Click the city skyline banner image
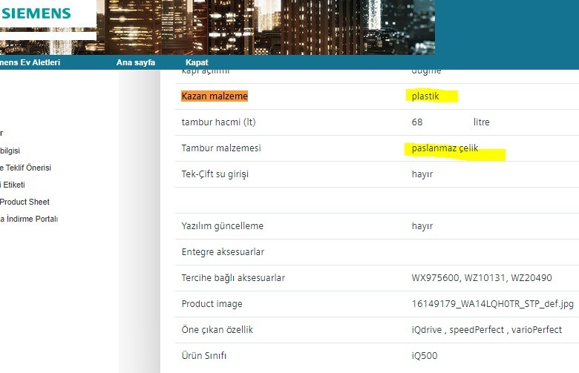The image size is (579, 373). tap(266, 27)
